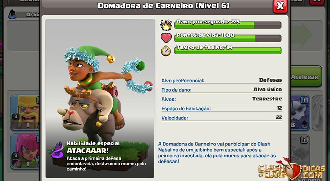This screenshot has width=330, height=181.
Task: Click the green Acelerar button
Action: click(306, 77)
